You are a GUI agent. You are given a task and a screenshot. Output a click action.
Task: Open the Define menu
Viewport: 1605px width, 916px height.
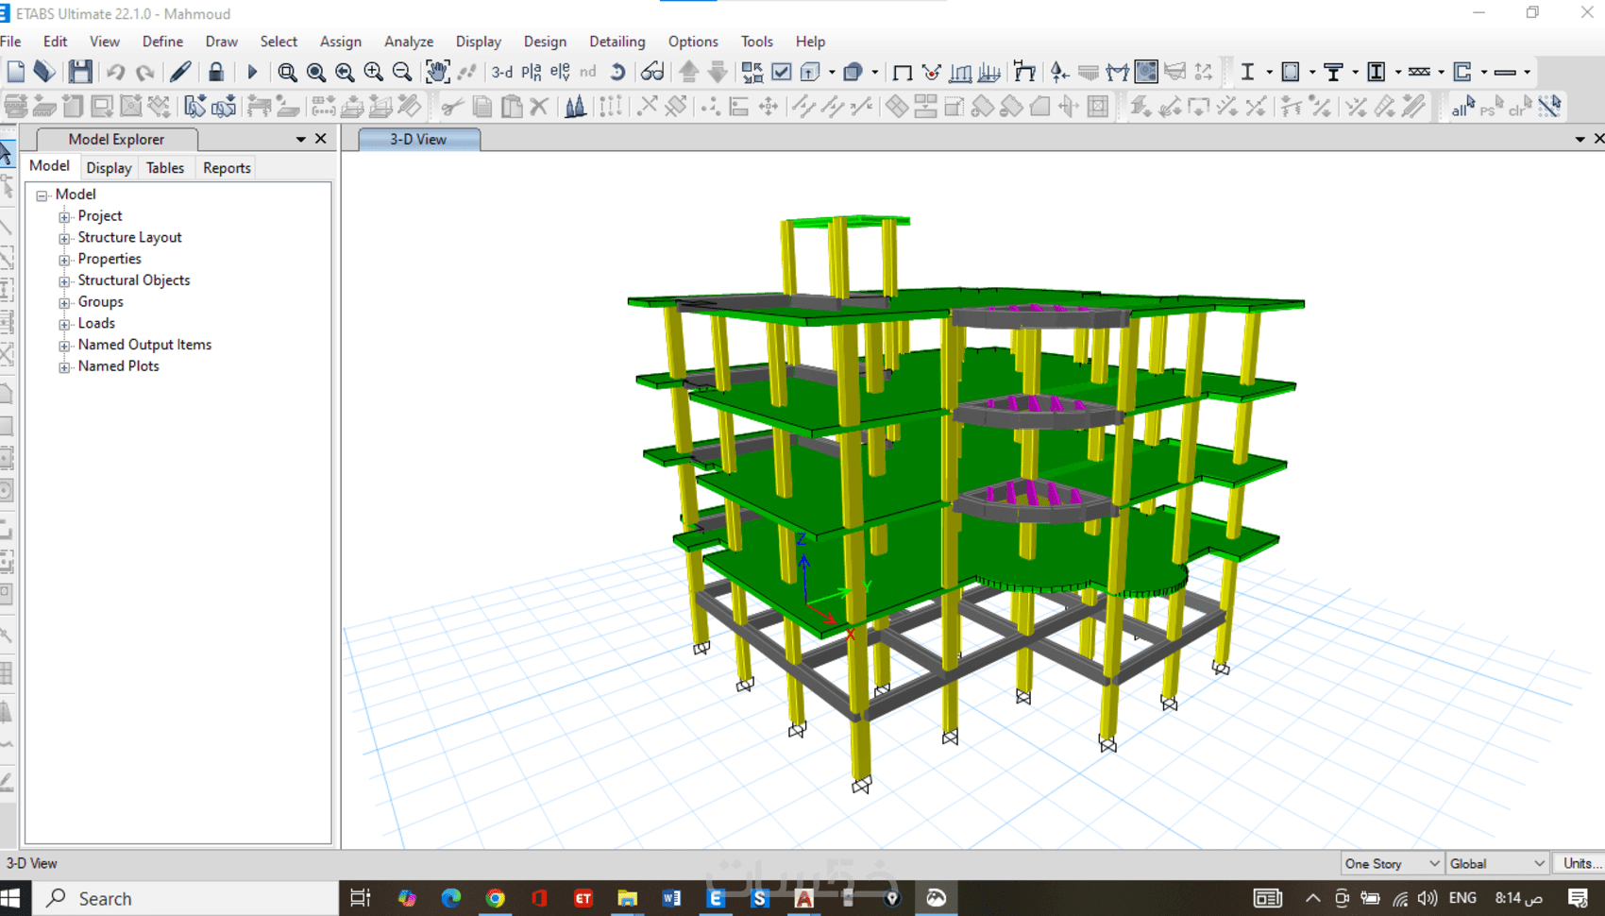click(x=162, y=42)
